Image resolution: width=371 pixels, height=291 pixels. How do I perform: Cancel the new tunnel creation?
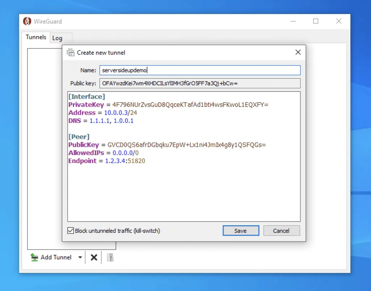click(x=282, y=230)
